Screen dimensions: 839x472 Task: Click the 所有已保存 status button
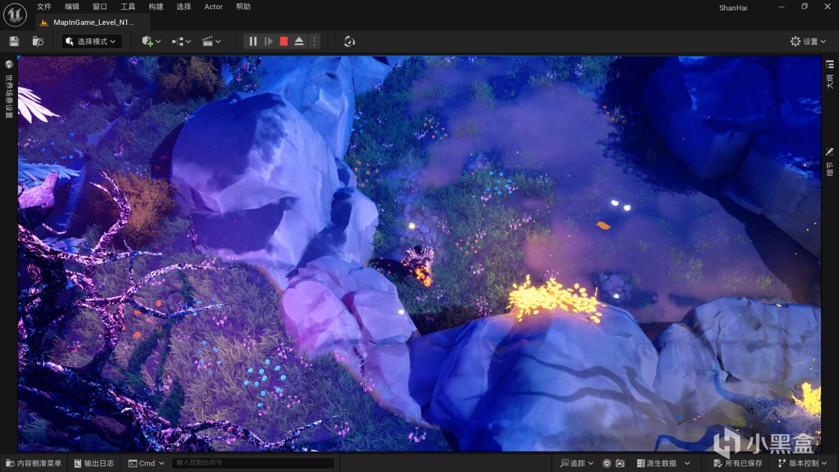point(738,463)
